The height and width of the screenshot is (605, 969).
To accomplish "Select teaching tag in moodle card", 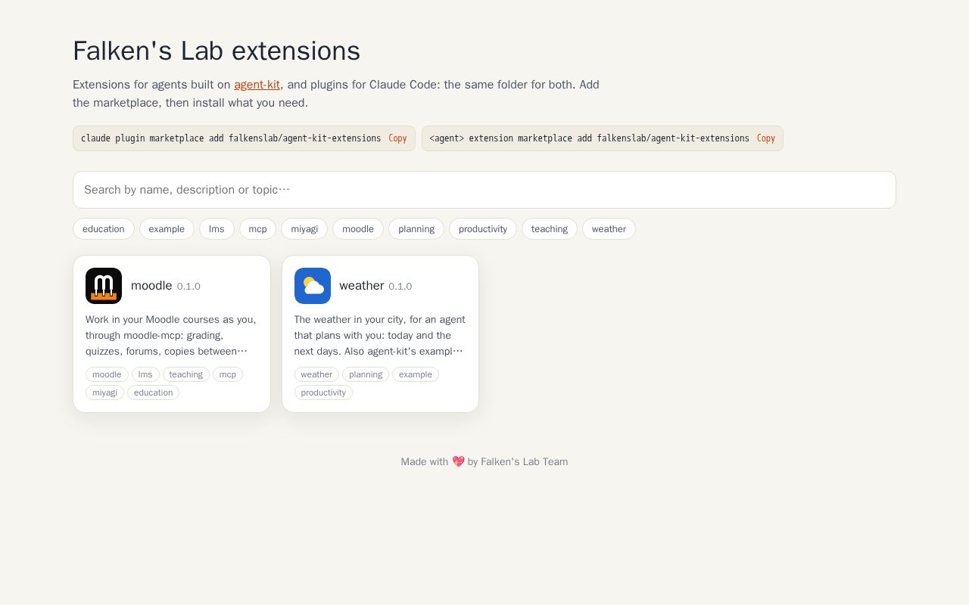I will pos(186,374).
